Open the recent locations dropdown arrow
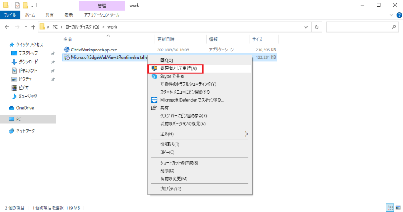This screenshot has height=212, width=403. (26, 27)
